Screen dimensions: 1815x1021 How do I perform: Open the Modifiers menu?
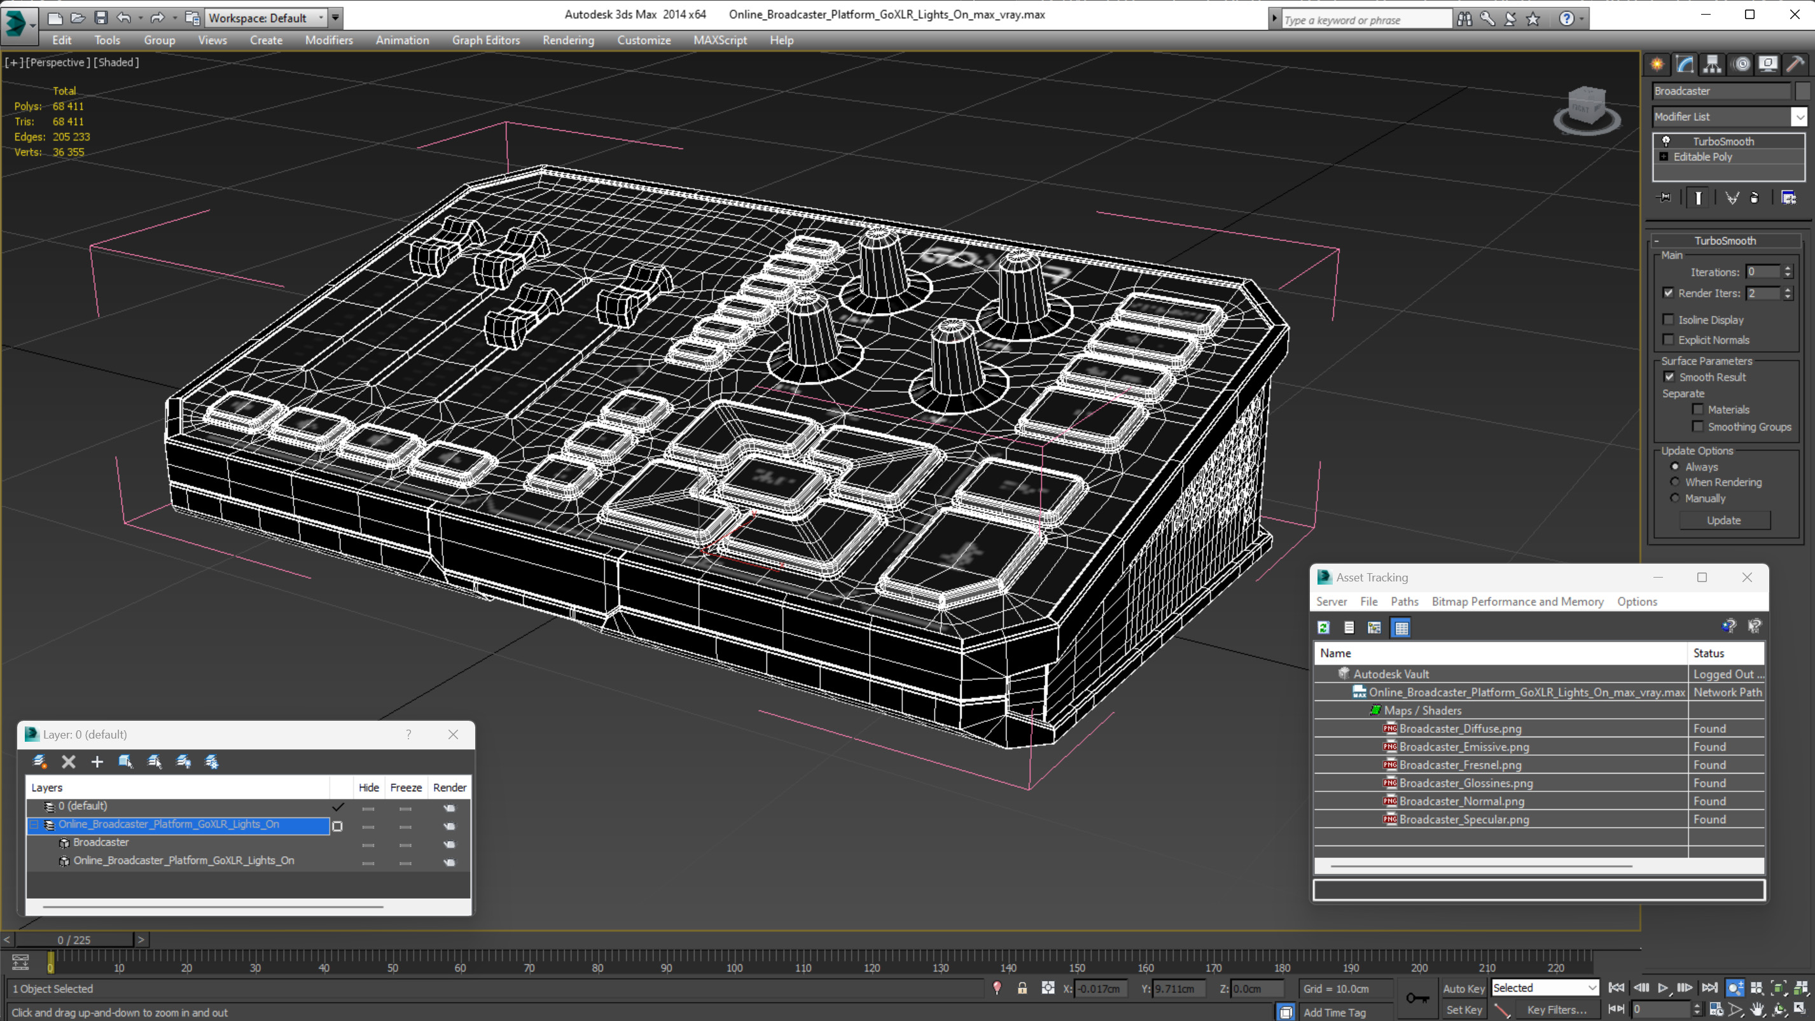click(x=329, y=40)
